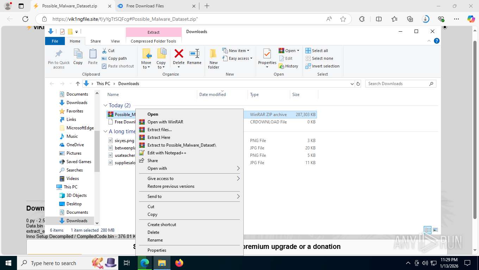Click the Cut scissors command
This screenshot has width=479, height=270.
108,51
